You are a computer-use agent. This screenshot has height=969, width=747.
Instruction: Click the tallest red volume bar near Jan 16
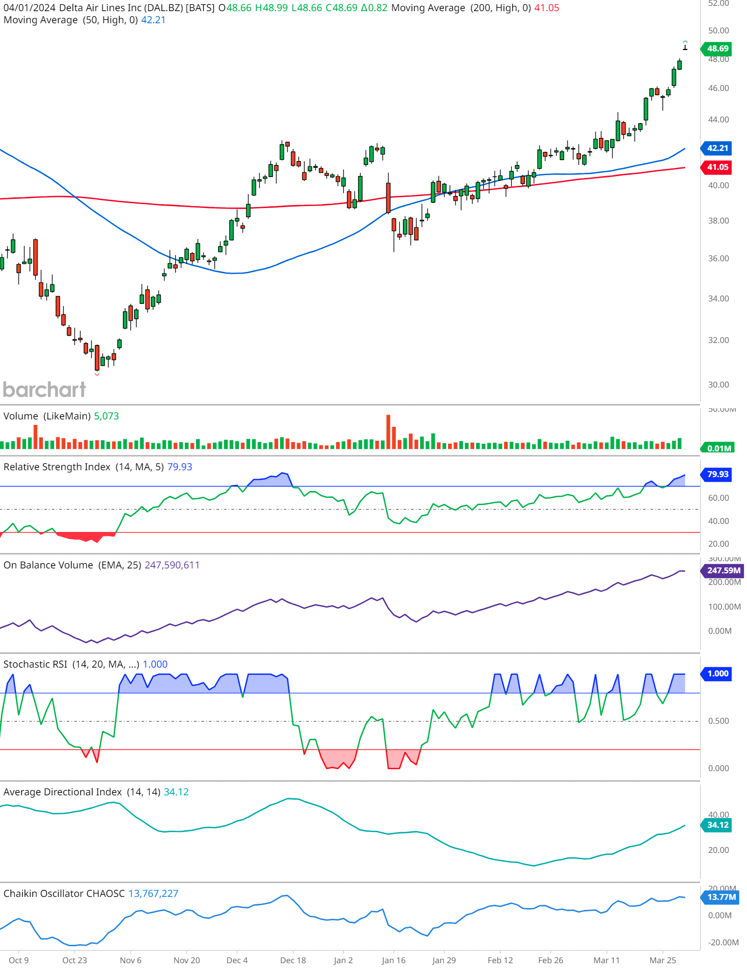click(x=388, y=432)
